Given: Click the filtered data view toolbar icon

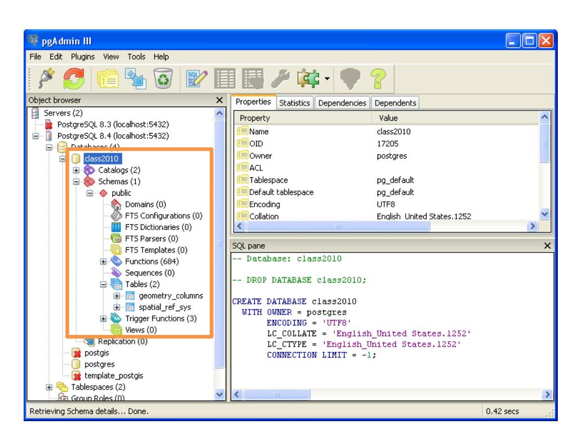Looking at the screenshot, I should coord(253,78).
